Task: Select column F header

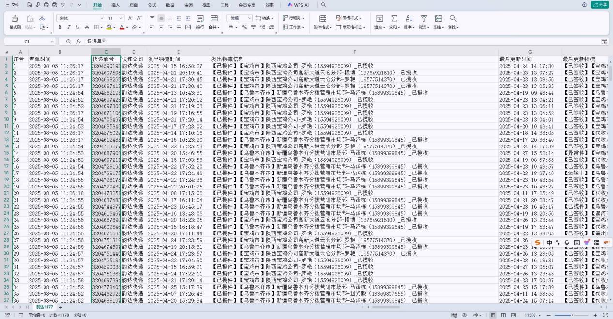Action: pyautogui.click(x=354, y=52)
